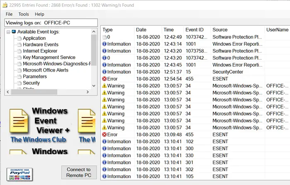Click the info icon in Event 1073758 row
The height and width of the screenshot is (185, 290).
click(104, 51)
